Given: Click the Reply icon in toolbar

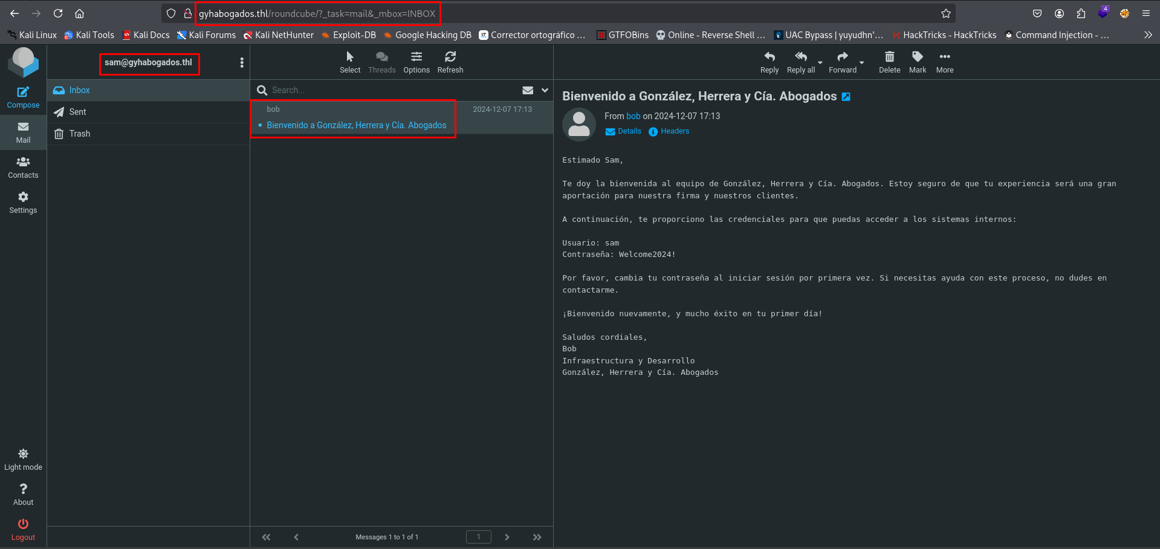Looking at the screenshot, I should (x=769, y=62).
